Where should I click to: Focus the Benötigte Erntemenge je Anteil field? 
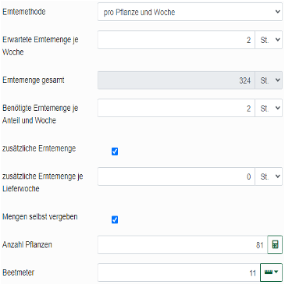tap(176, 108)
